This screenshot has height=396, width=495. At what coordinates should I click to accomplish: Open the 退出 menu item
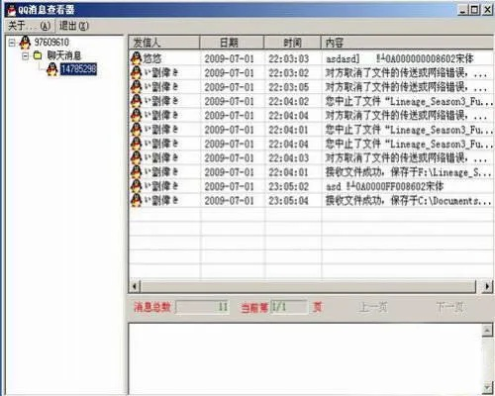click(x=73, y=26)
